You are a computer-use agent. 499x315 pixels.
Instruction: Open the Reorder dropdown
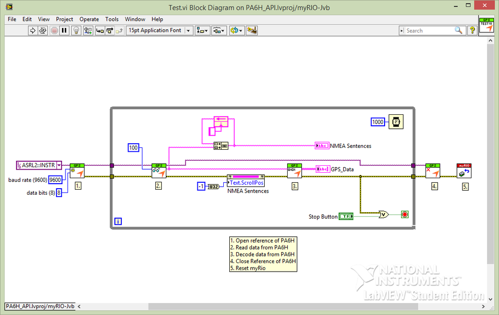[x=236, y=30]
